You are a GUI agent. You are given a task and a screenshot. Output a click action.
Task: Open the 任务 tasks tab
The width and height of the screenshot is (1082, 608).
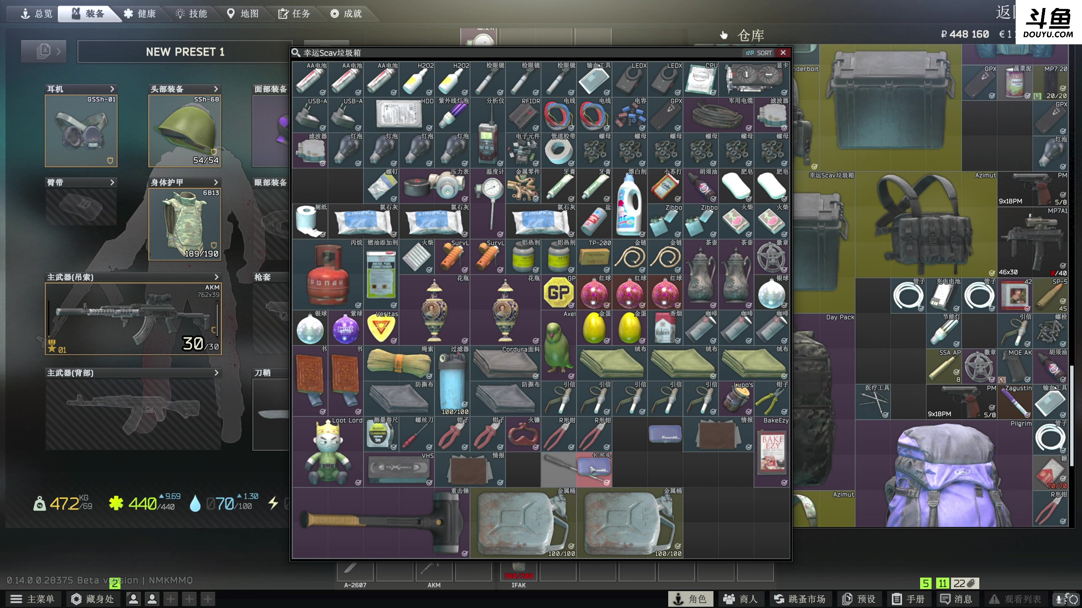point(294,14)
